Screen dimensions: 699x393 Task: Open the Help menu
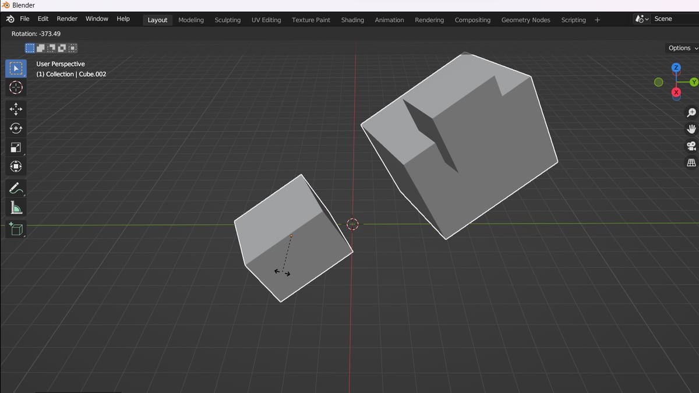click(123, 19)
